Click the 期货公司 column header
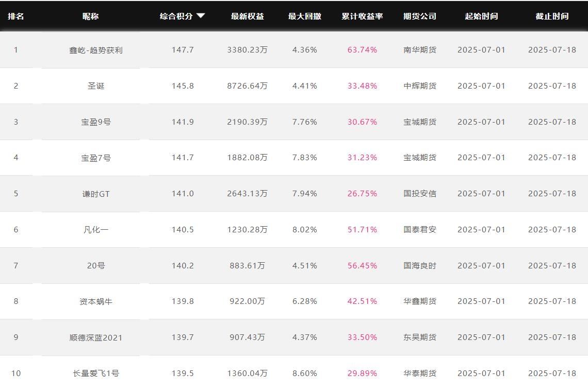 click(420, 16)
